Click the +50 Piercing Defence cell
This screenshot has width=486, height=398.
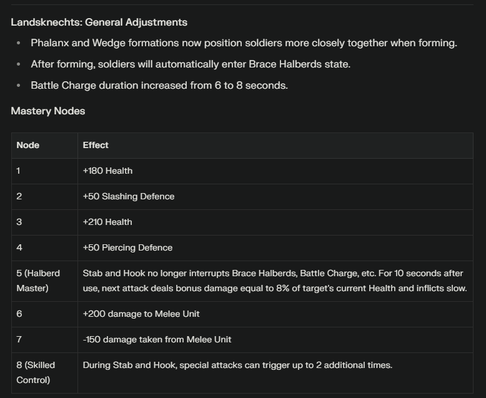[275, 248]
